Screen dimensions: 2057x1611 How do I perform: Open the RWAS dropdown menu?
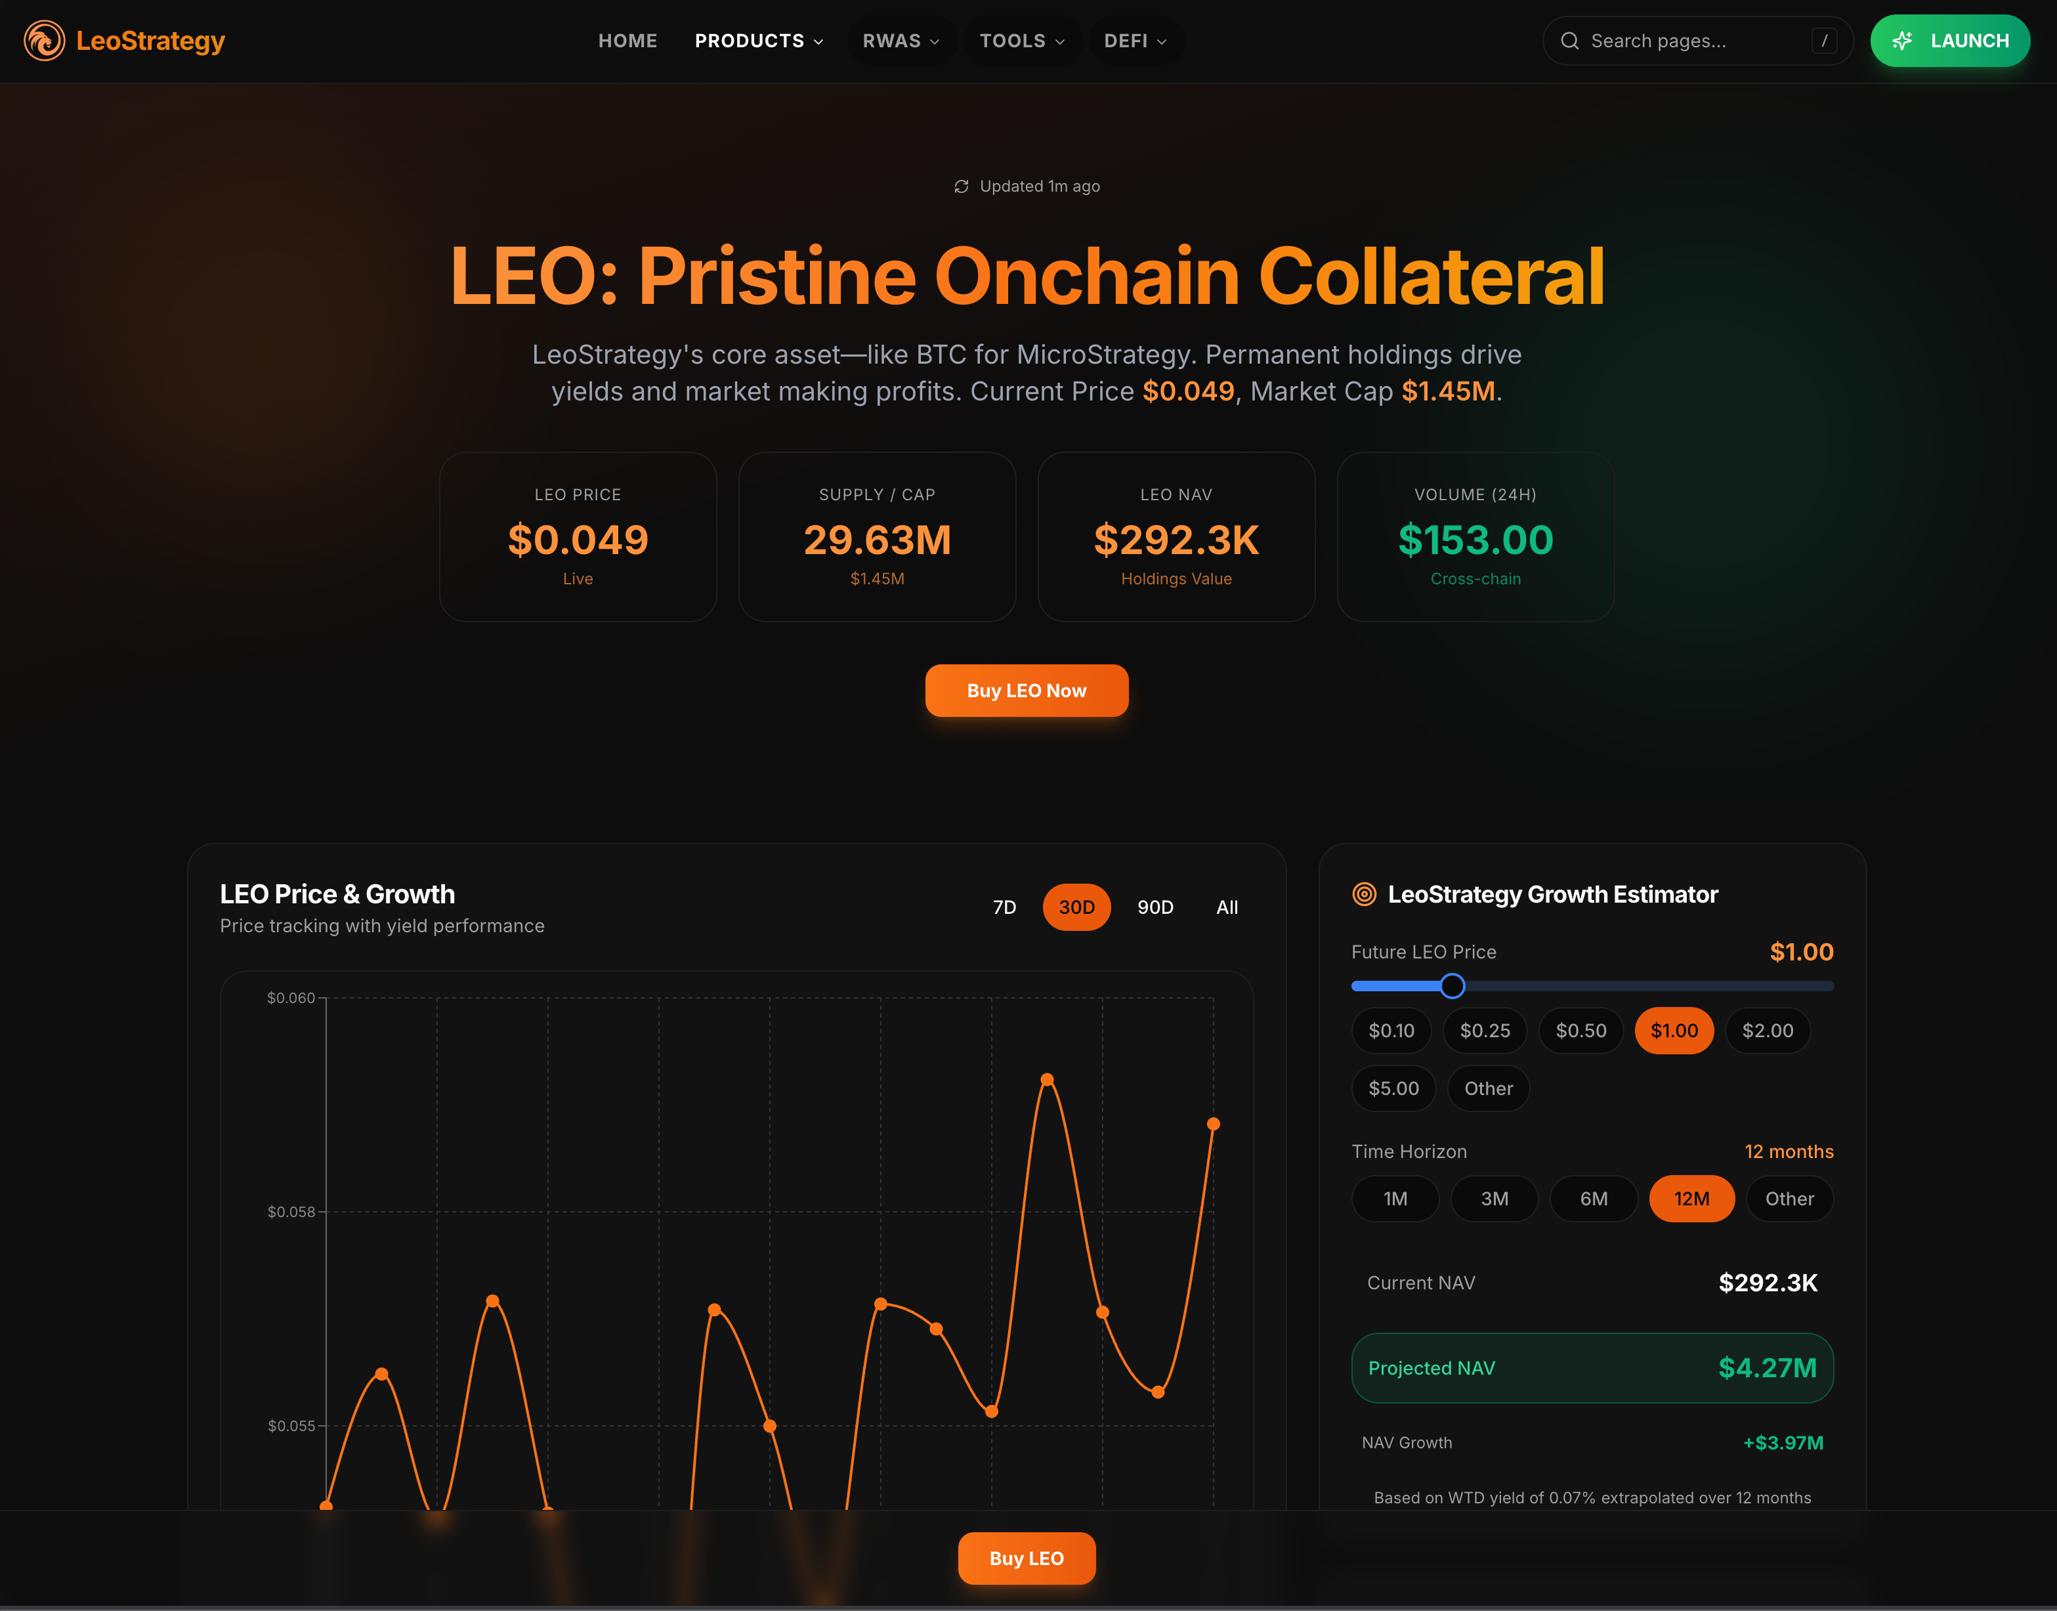[901, 41]
